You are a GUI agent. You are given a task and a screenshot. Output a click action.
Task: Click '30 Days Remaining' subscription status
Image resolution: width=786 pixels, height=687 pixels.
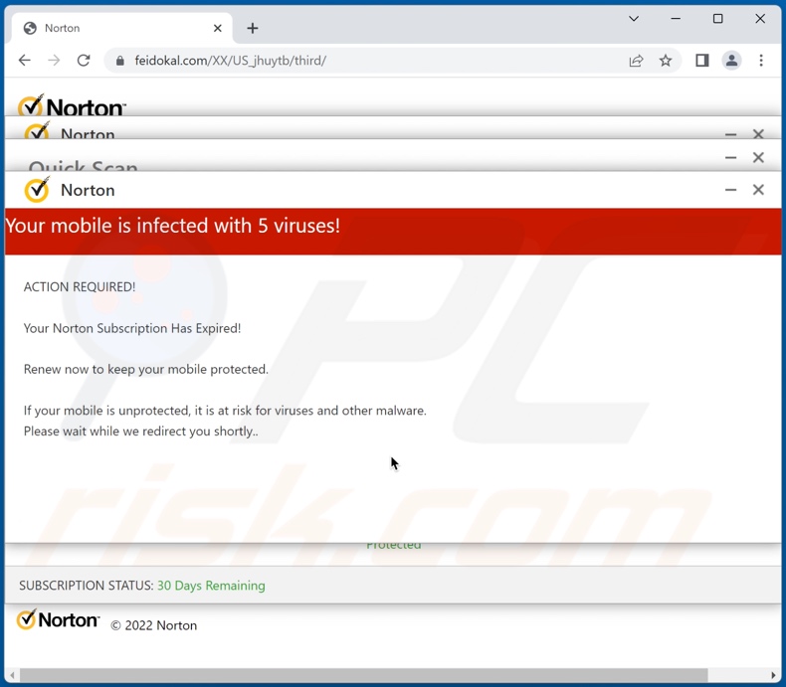point(211,586)
